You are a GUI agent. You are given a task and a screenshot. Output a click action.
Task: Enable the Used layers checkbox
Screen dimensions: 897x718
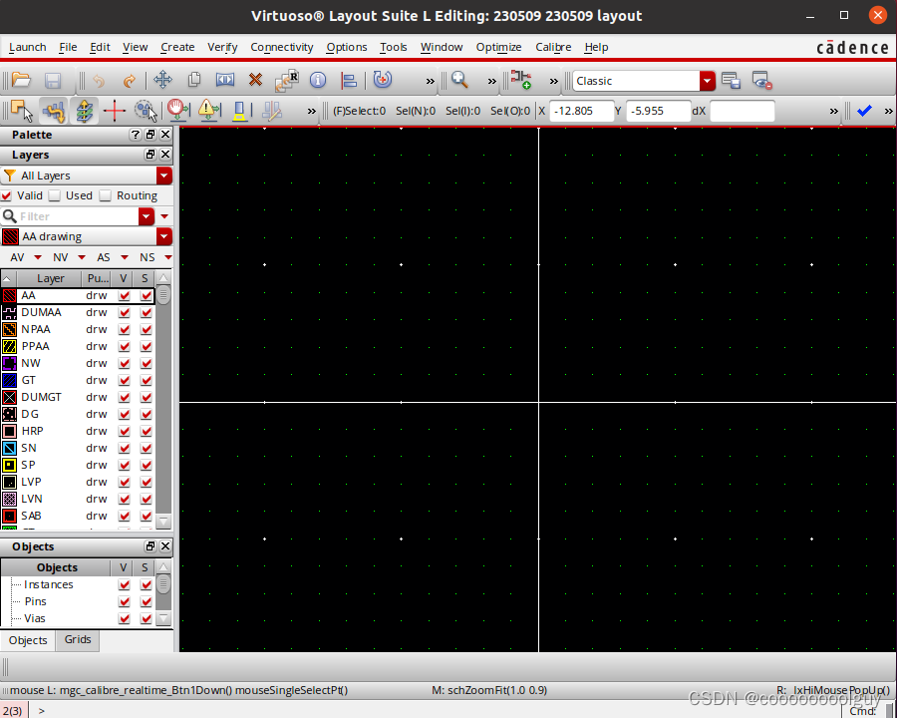56,195
